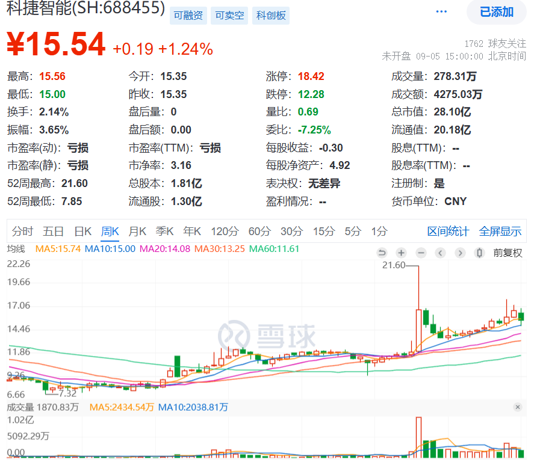Zoom in chart with plus icon
The image size is (534, 460).
[x=401, y=253]
